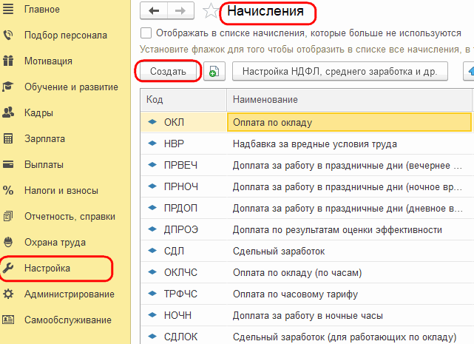Open the Обучение и развитие section
474x344 pixels.
click(x=71, y=87)
